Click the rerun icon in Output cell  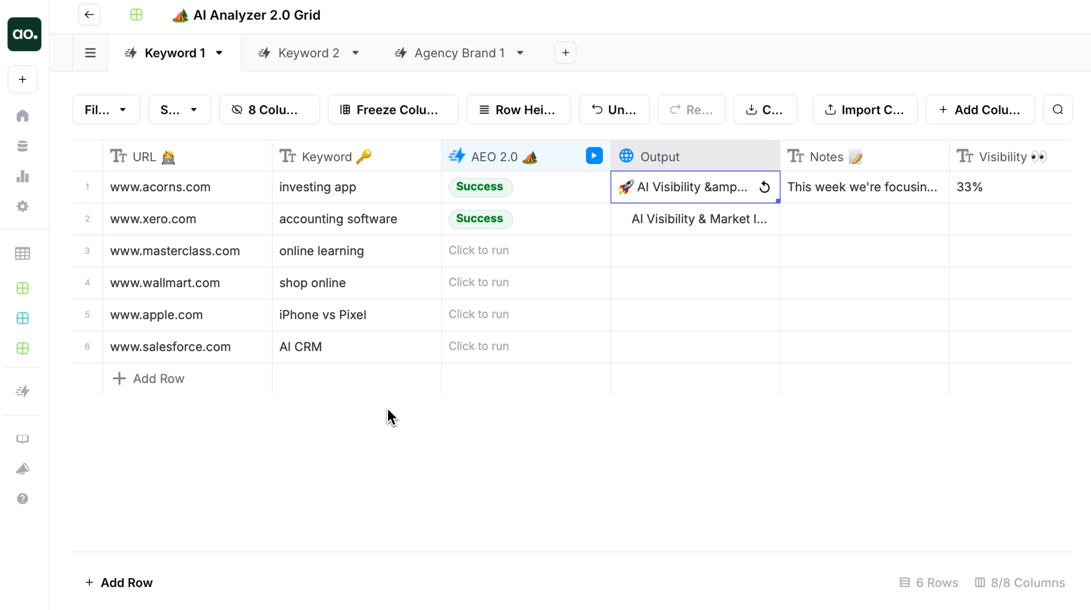click(765, 187)
